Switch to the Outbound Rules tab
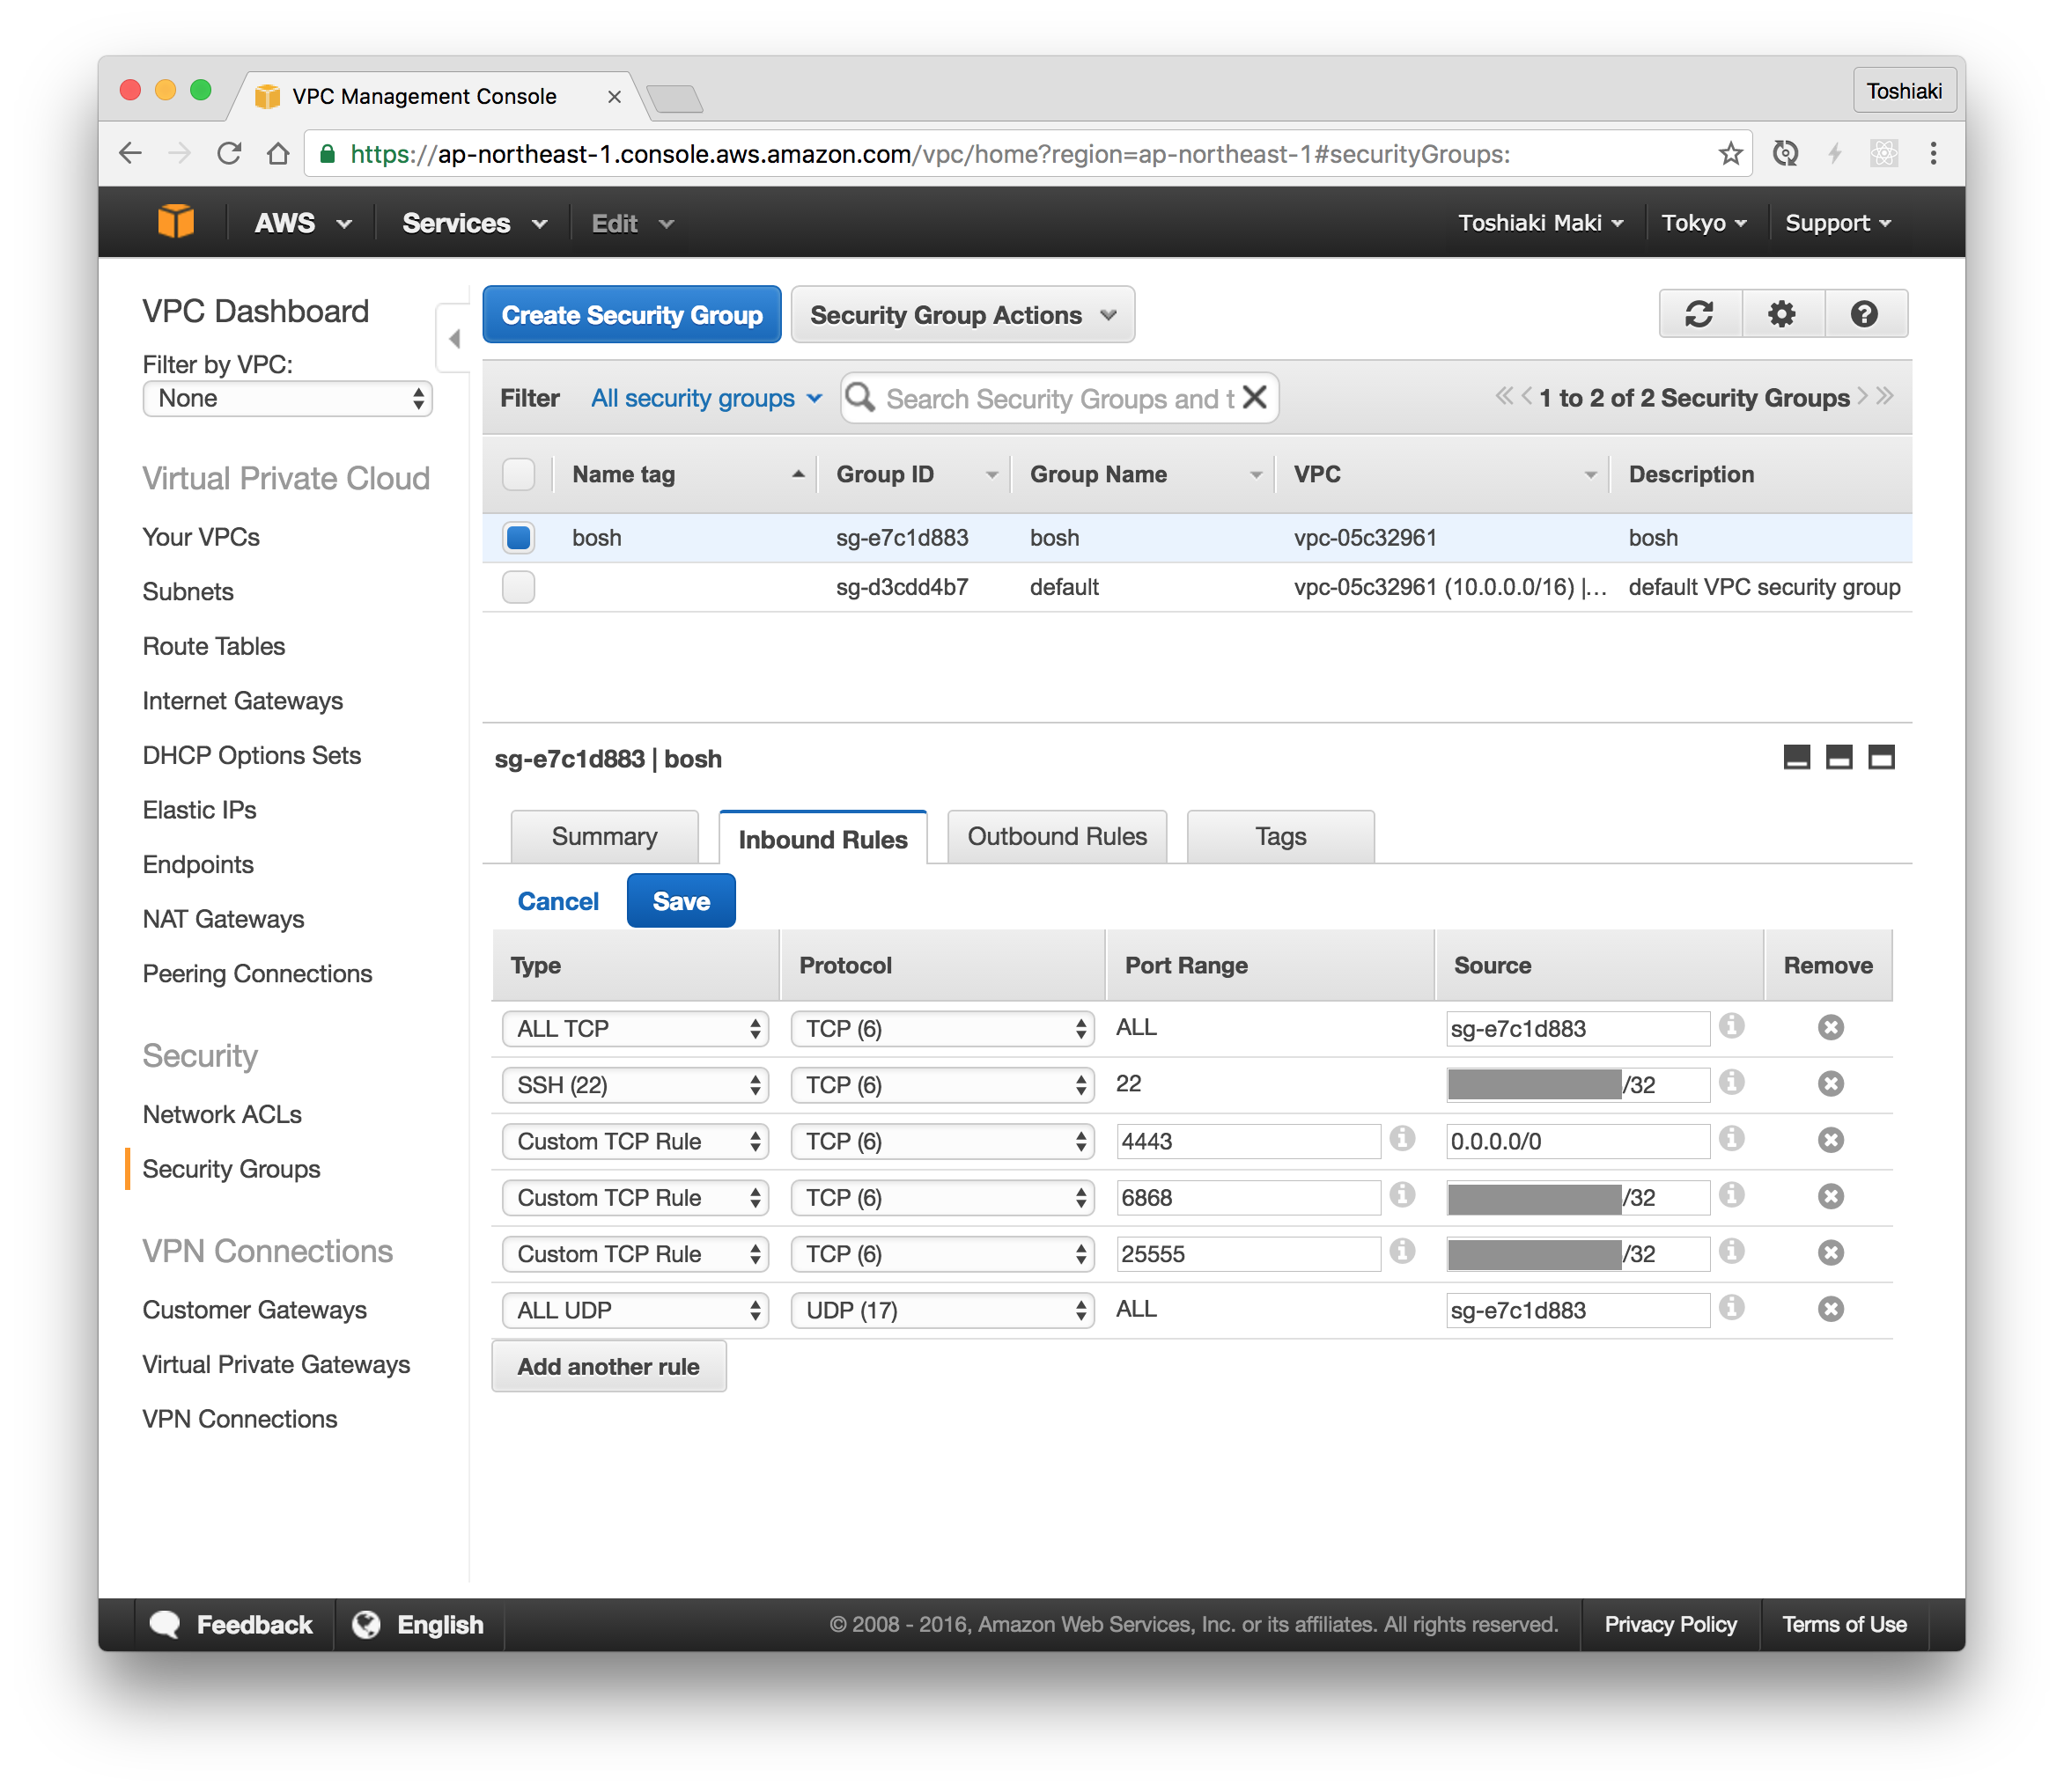The height and width of the screenshot is (1792, 2064). [1057, 836]
